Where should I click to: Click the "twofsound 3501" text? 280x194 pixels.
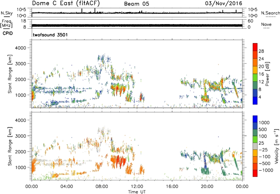50,35
